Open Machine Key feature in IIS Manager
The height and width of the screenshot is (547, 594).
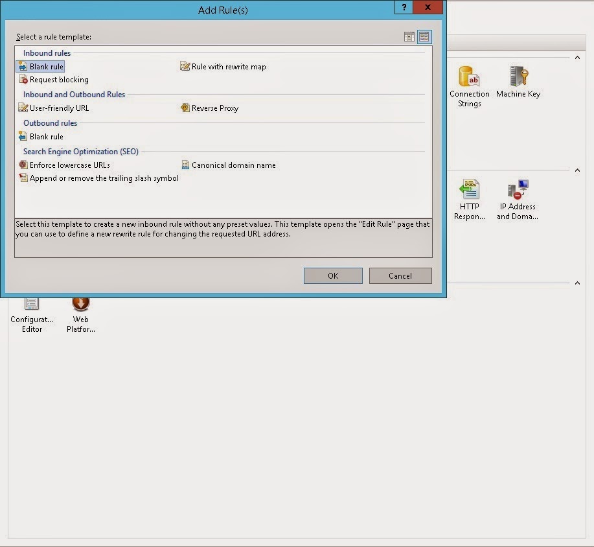pyautogui.click(x=518, y=82)
